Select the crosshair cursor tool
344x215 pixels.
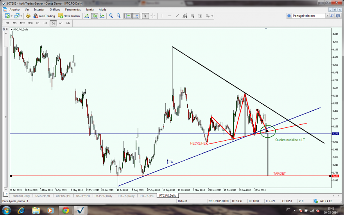click(x=153, y=16)
